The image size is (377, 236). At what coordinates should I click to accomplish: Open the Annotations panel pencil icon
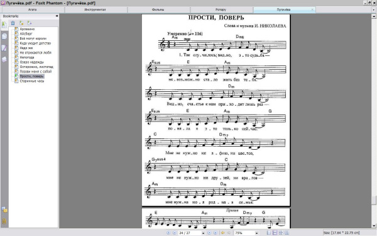pyautogui.click(x=4, y=48)
